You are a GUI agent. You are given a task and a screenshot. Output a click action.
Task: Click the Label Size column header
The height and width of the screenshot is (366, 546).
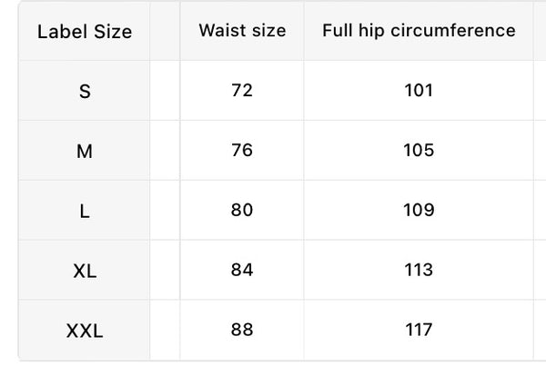[x=85, y=32]
